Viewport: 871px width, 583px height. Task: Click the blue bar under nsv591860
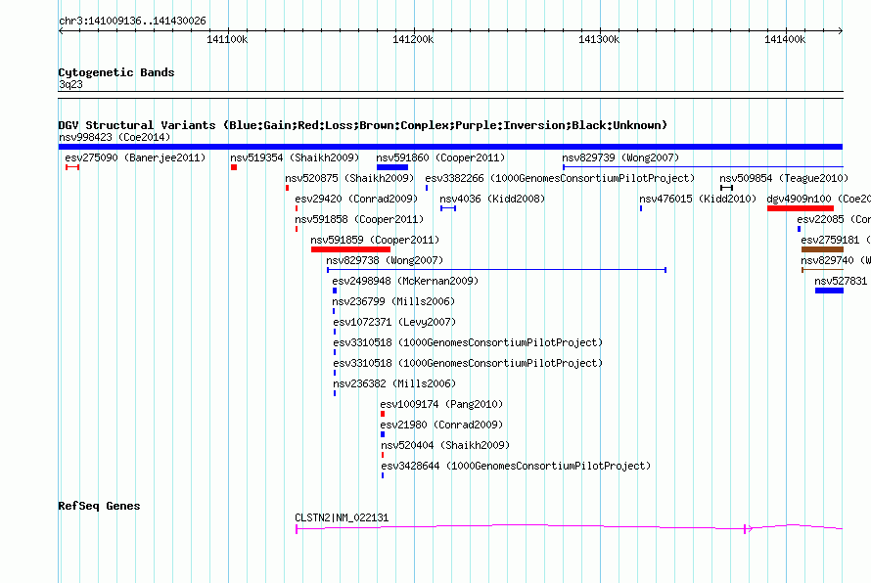click(392, 167)
